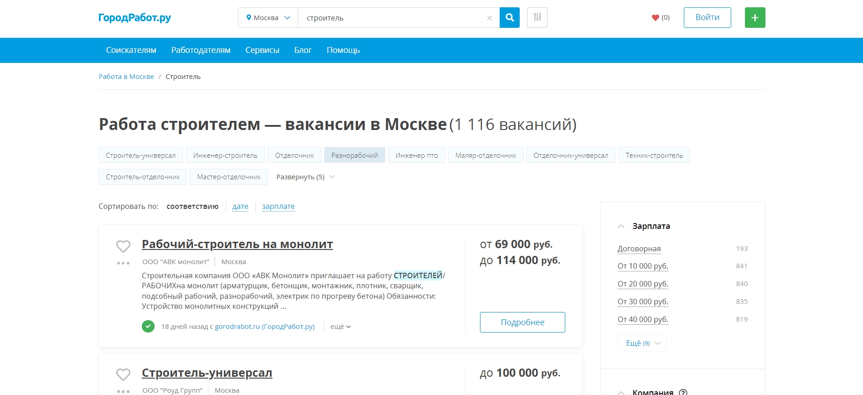The height and width of the screenshot is (395, 863).
Task: Filter salary by Договорная
Action: click(639, 249)
